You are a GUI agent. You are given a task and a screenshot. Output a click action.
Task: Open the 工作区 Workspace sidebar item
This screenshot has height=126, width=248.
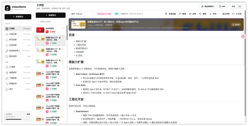(18, 28)
